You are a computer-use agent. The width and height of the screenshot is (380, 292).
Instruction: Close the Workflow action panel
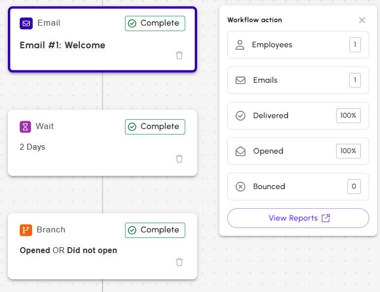coord(362,20)
